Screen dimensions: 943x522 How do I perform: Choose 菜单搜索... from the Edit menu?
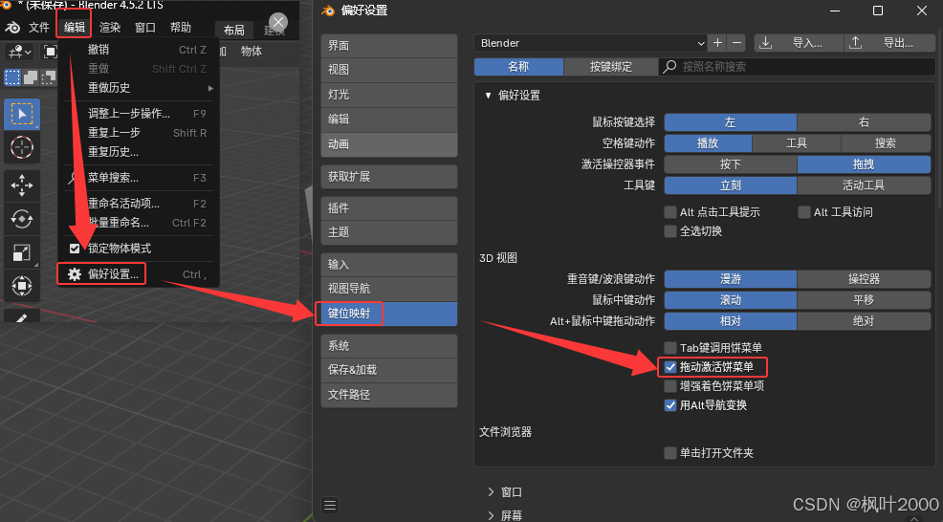[139, 178]
